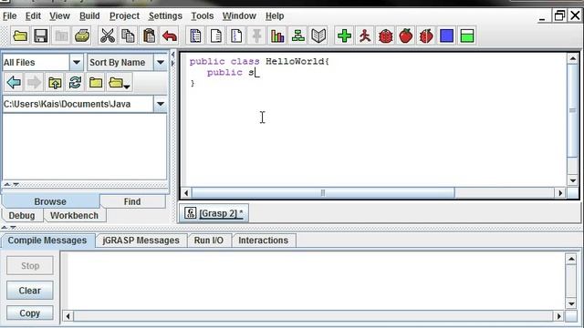Click the New Folder icon in browser
The width and height of the screenshot is (584, 328).
tap(96, 82)
